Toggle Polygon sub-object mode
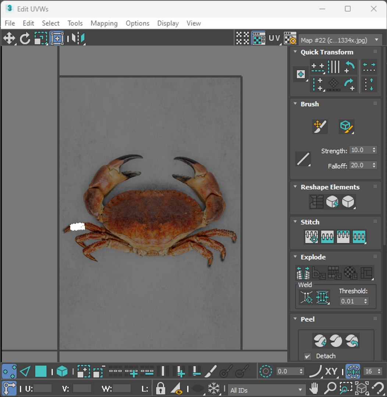Screen dimensions: 387x397 [41, 371]
